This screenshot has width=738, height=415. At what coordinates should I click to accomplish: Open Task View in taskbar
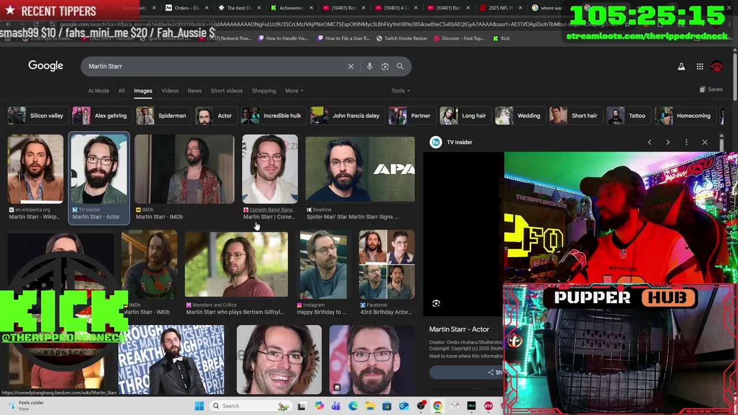[302, 406]
